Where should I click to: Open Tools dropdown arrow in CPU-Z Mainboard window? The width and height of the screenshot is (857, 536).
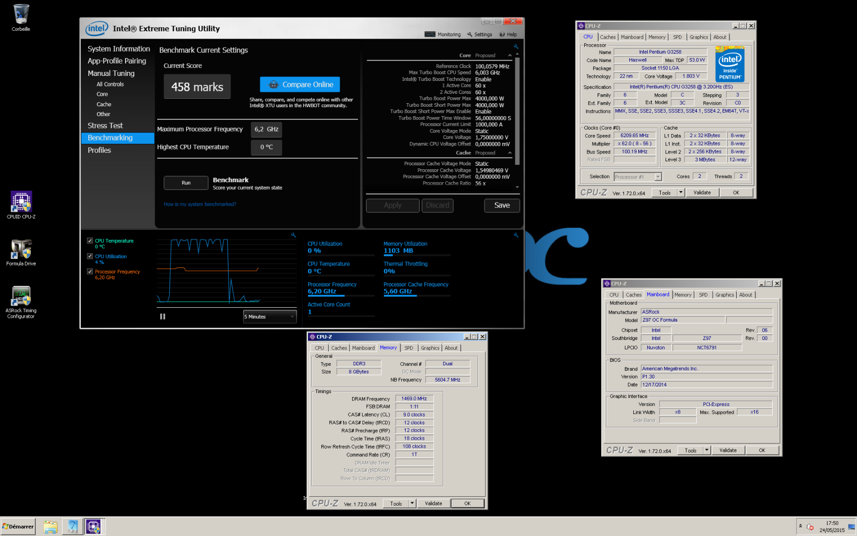(707, 451)
